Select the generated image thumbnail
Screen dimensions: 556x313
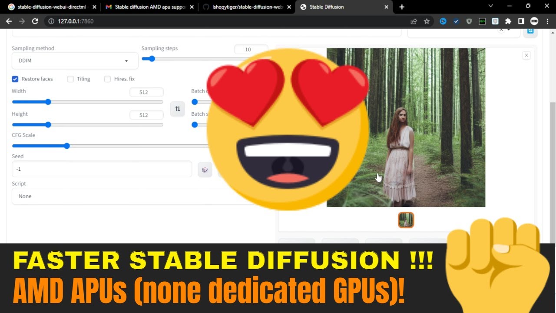click(406, 220)
